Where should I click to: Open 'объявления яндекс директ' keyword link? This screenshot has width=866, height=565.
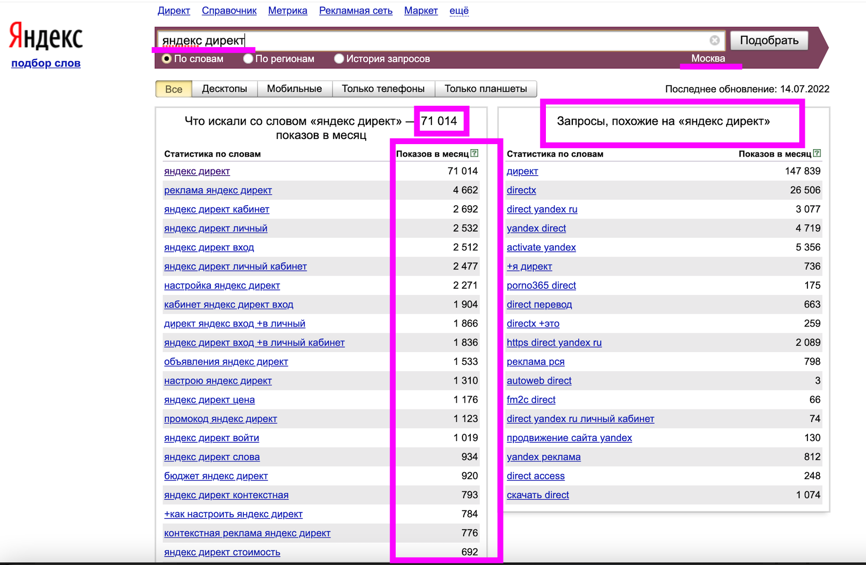[x=226, y=362]
